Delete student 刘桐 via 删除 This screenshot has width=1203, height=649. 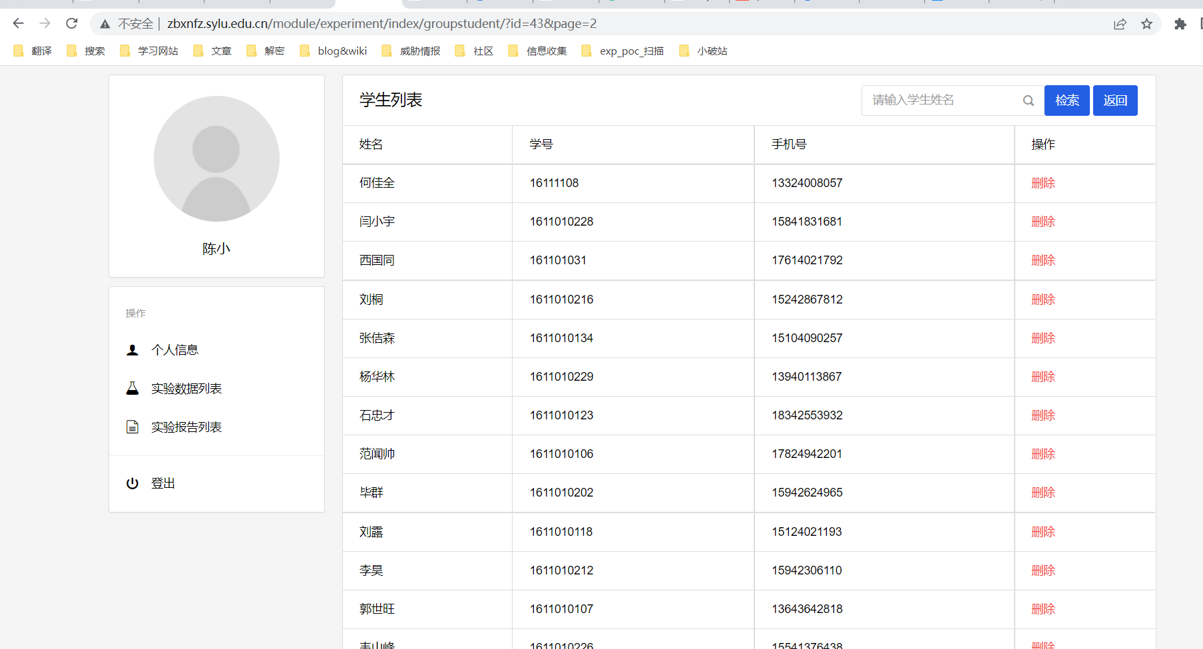[x=1043, y=300]
